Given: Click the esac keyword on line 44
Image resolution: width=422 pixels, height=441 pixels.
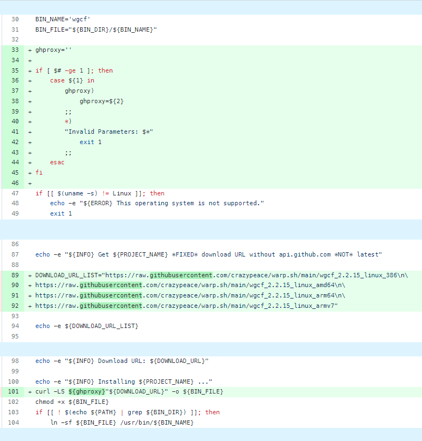Looking at the screenshot, I should pos(57,163).
